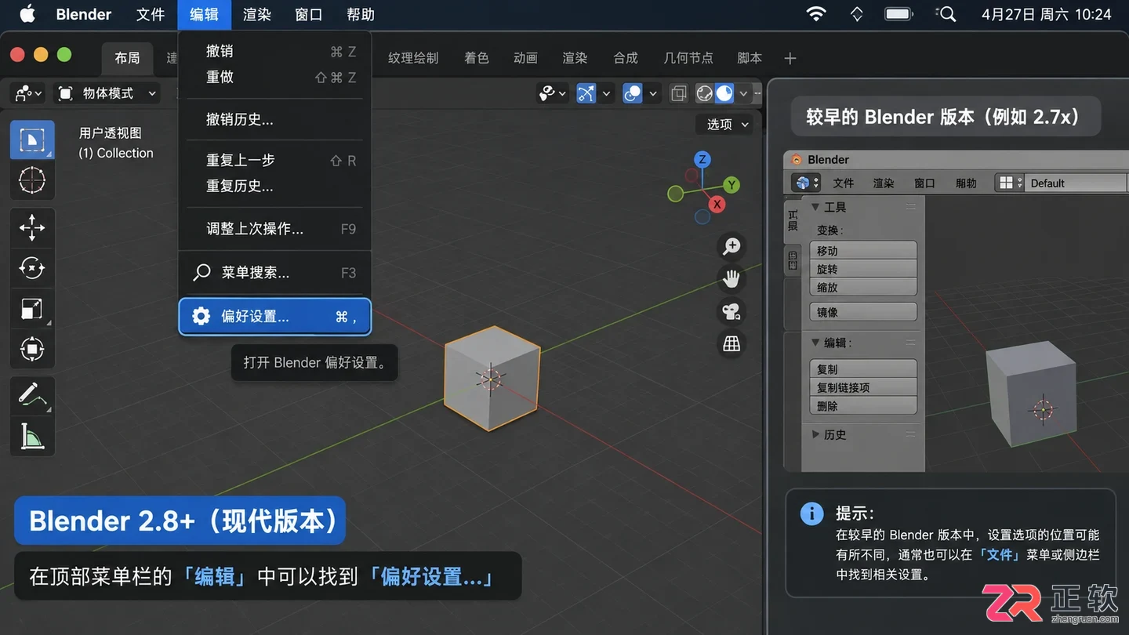Collapse the 工具 panel in old Blender

816,207
